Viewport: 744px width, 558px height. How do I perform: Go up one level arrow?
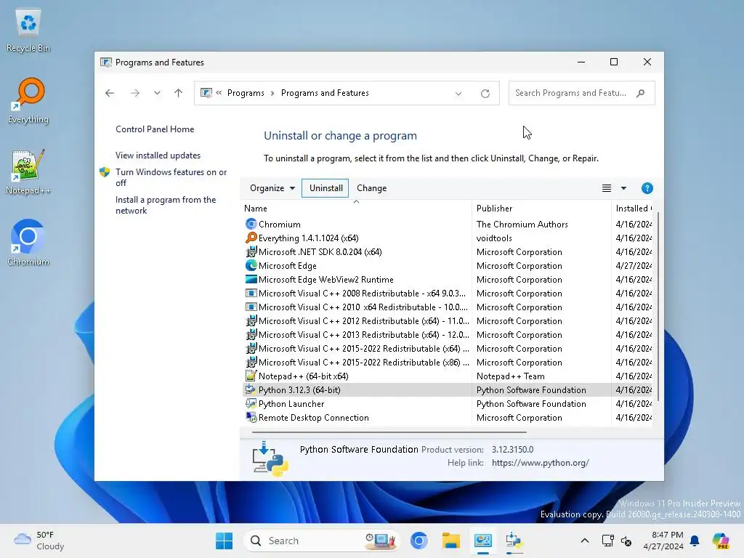click(x=179, y=93)
